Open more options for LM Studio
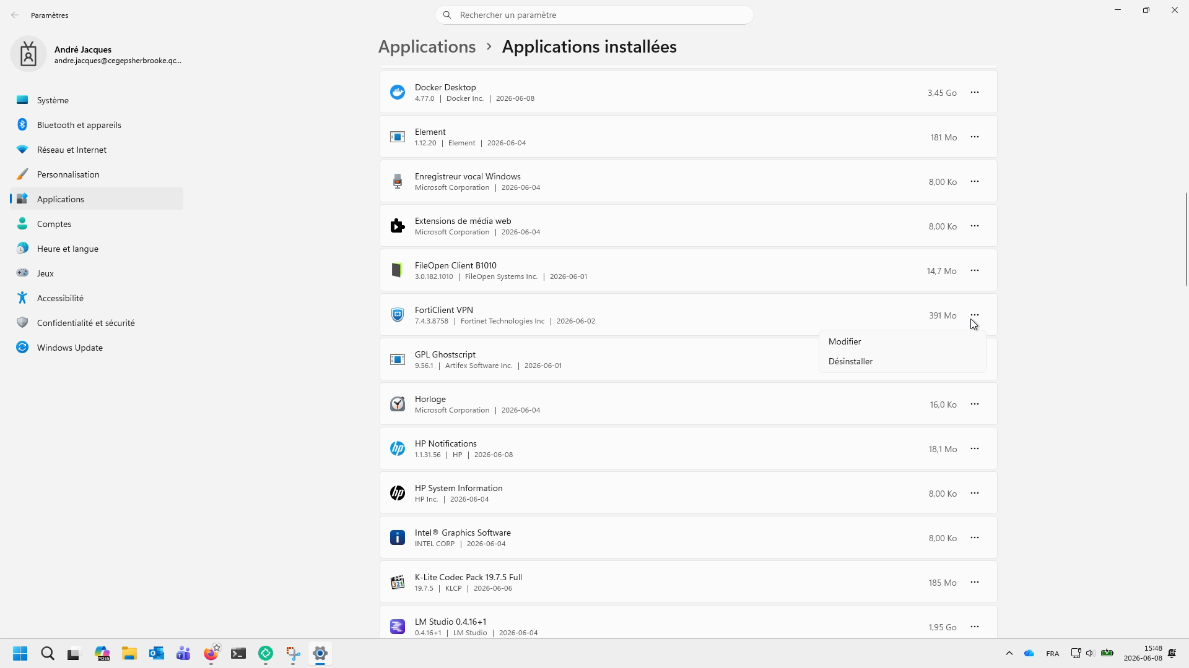This screenshot has height=668, width=1189. (975, 627)
